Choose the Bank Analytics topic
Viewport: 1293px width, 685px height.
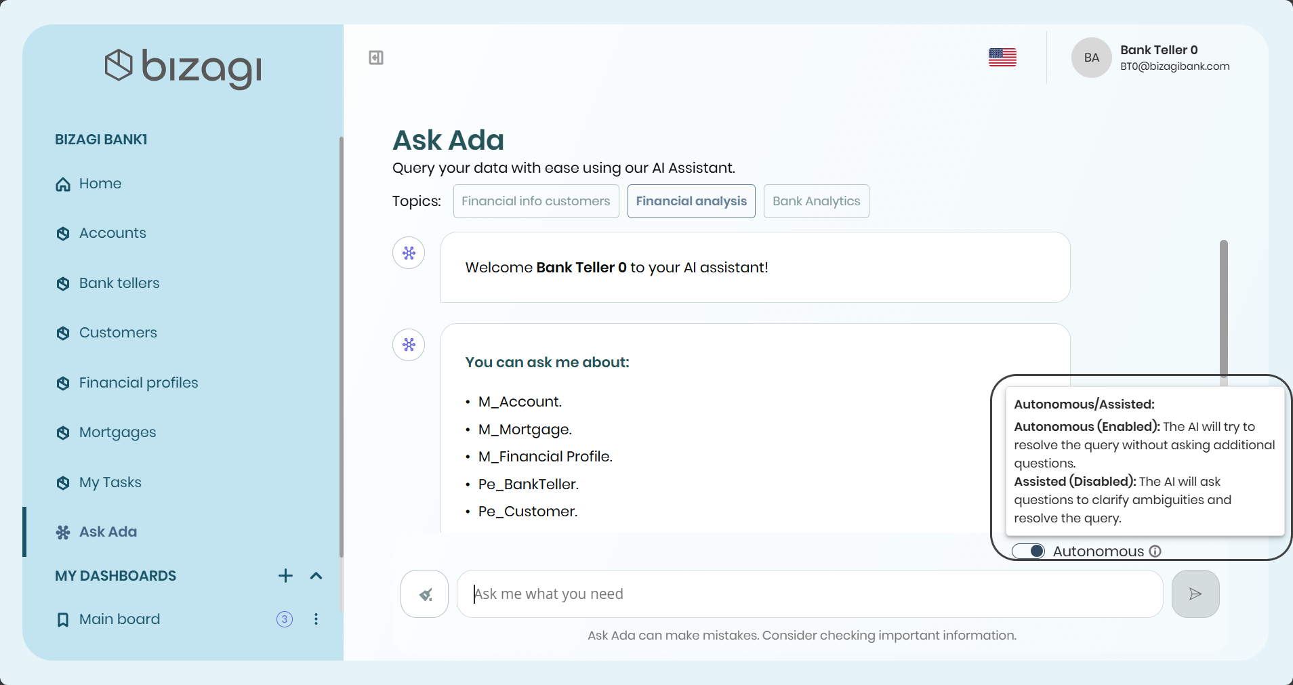pos(816,201)
